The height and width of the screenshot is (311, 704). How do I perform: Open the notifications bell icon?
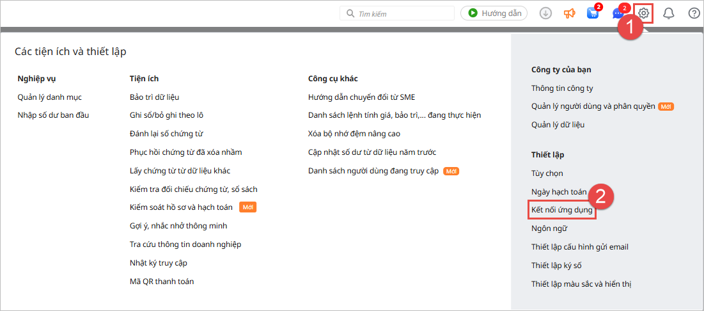[669, 13]
